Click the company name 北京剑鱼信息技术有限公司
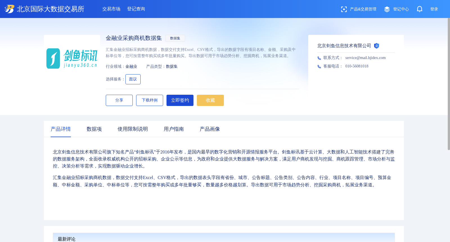The height and width of the screenshot is (242, 450). tap(344, 46)
